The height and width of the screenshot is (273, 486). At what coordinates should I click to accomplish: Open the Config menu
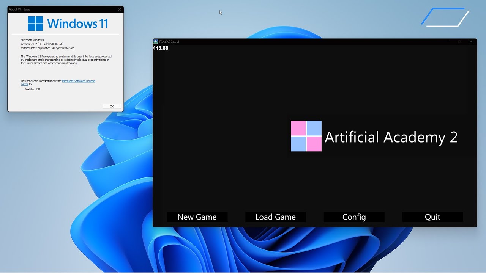click(x=354, y=217)
